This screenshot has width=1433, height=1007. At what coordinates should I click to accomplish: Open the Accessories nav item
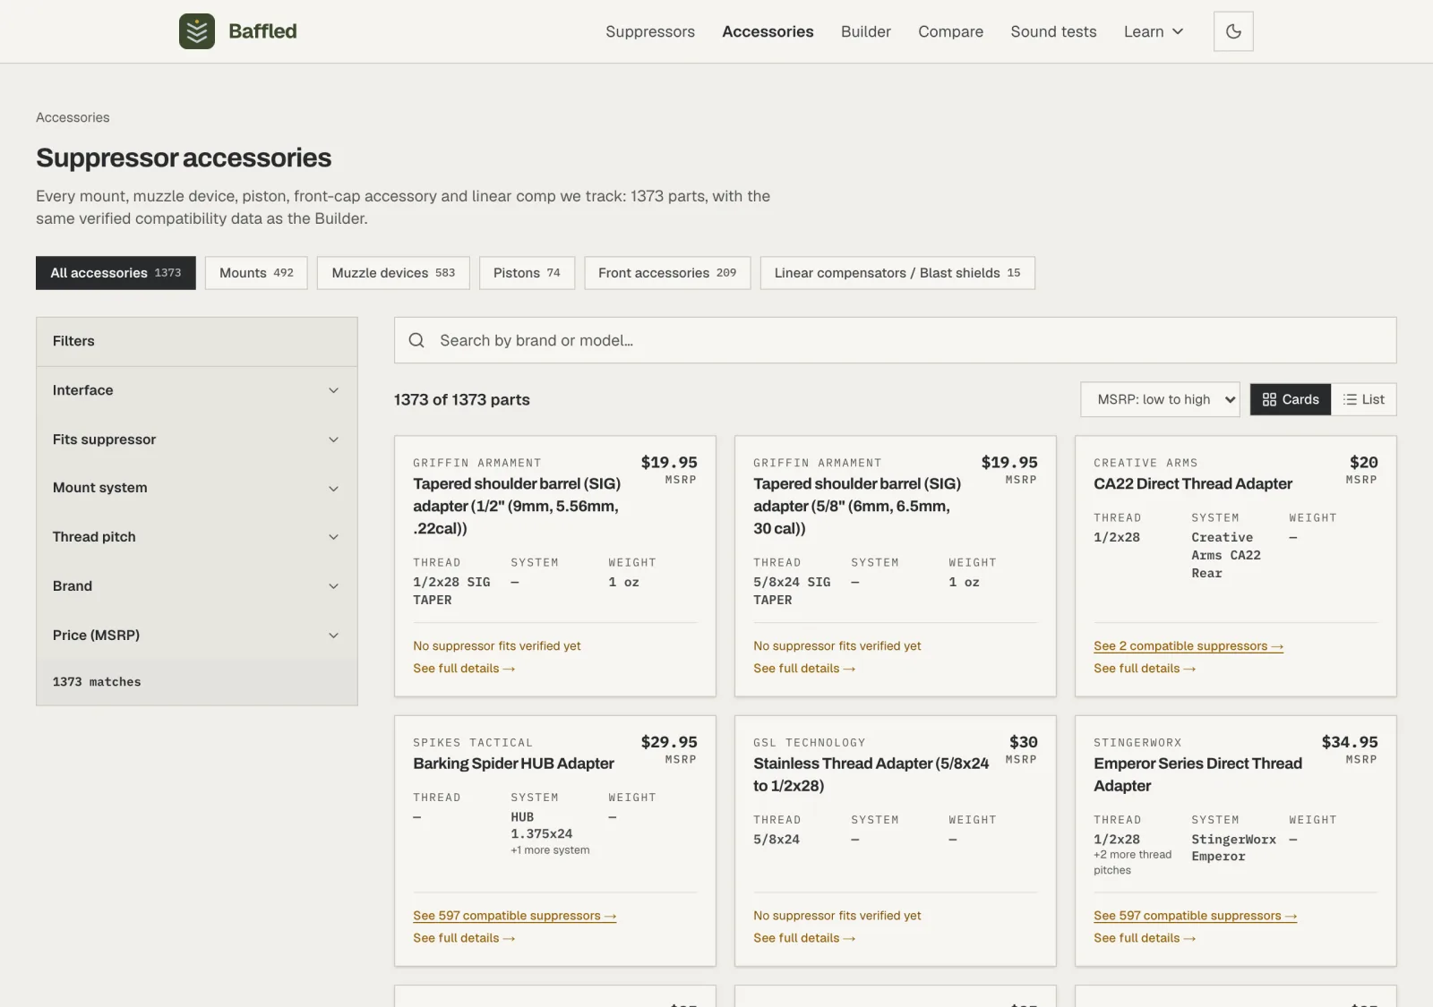coord(768,31)
